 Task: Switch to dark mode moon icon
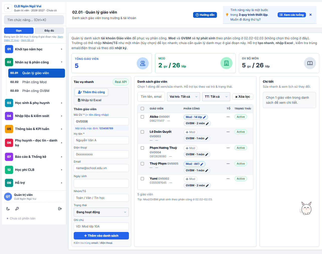pyautogui.click(x=8, y=209)
